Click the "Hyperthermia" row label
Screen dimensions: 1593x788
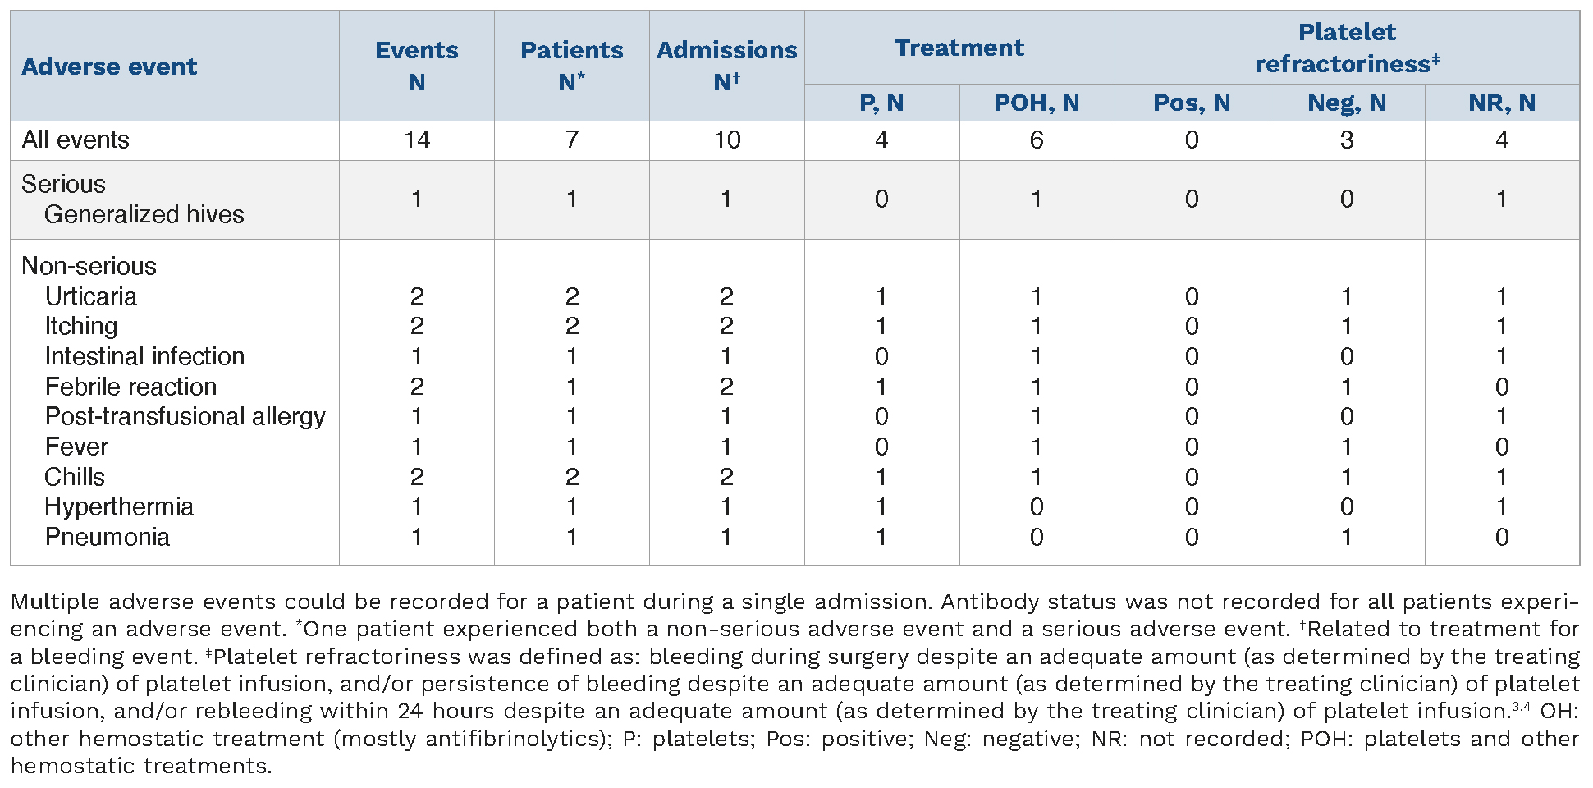click(x=119, y=506)
